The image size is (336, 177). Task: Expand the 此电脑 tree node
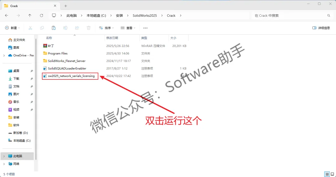click(x=4, y=156)
